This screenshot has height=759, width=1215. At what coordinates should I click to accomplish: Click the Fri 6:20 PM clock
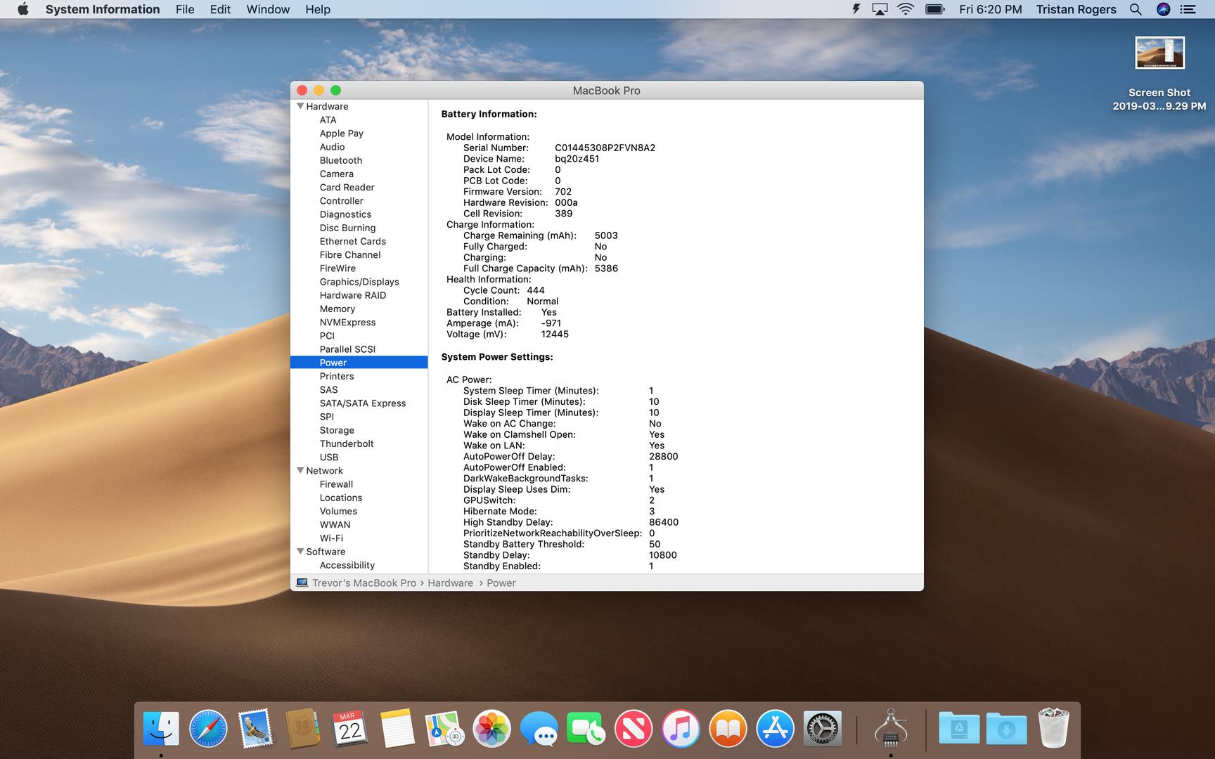pos(990,9)
